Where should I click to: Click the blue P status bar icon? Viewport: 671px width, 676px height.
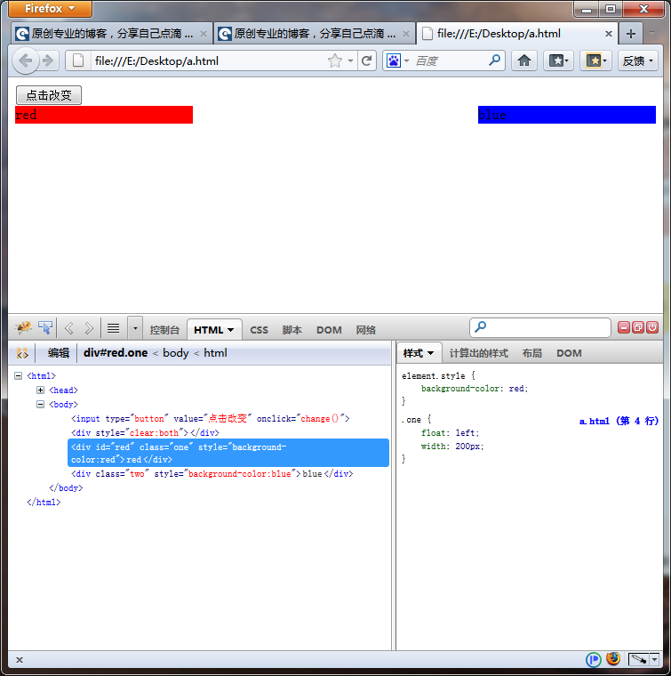[594, 660]
